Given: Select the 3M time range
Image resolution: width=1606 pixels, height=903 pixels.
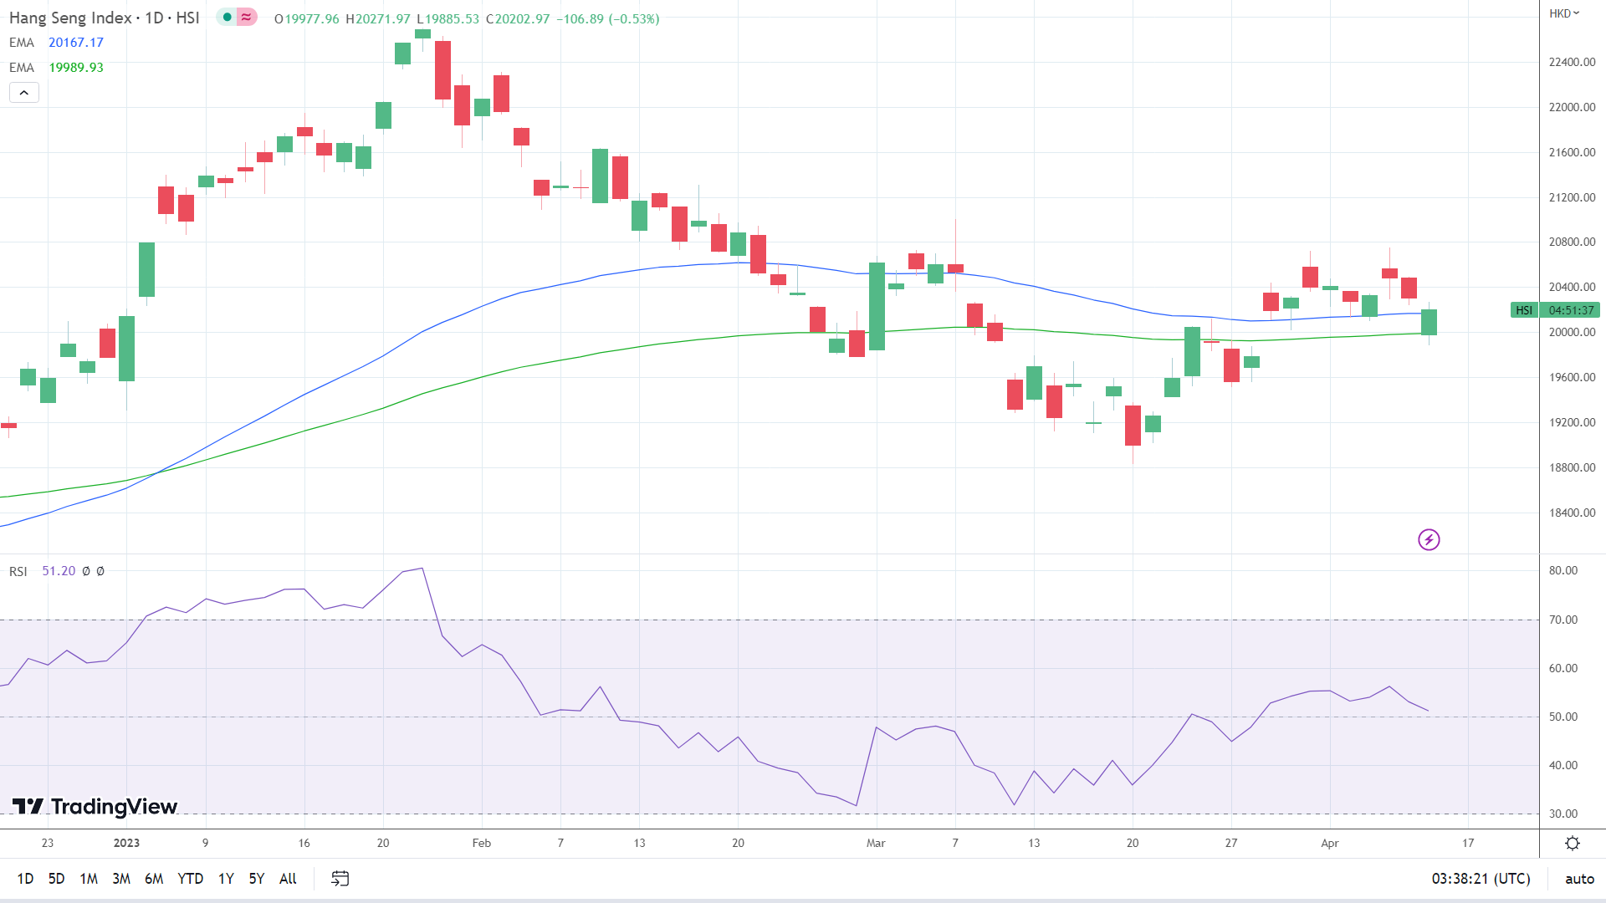Looking at the screenshot, I should 121,879.
